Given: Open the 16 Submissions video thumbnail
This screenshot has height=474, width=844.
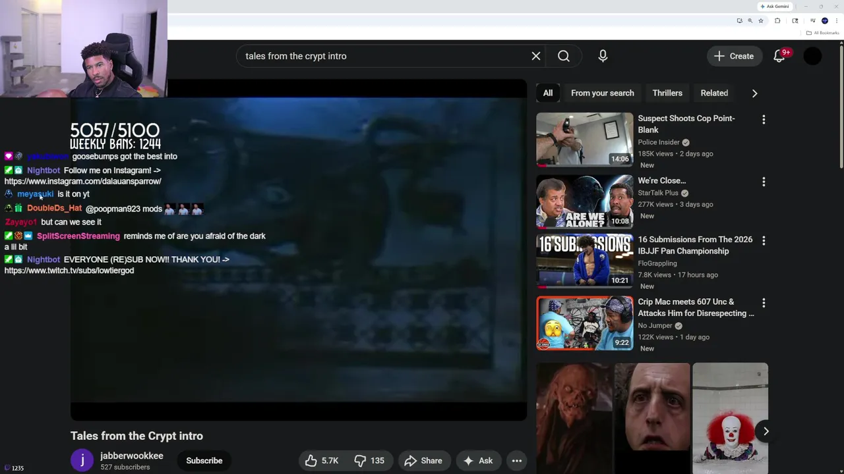Looking at the screenshot, I should (x=584, y=261).
